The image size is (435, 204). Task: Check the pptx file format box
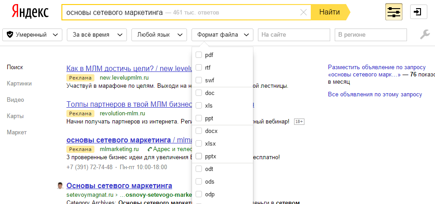tap(199, 156)
